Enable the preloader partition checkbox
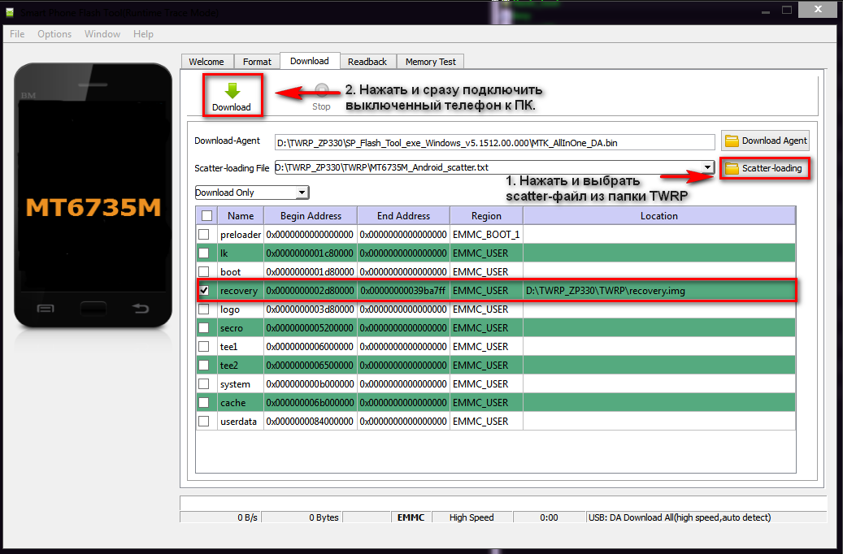The image size is (843, 554). [204, 235]
